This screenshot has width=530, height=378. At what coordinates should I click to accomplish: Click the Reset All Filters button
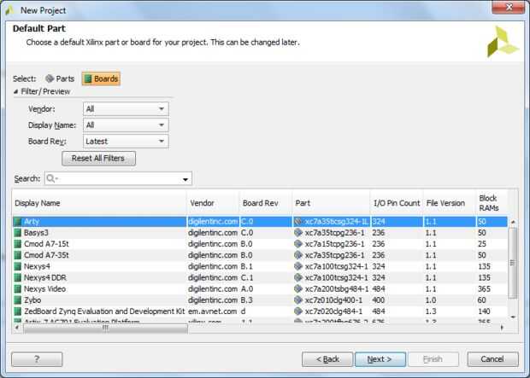[98, 159]
